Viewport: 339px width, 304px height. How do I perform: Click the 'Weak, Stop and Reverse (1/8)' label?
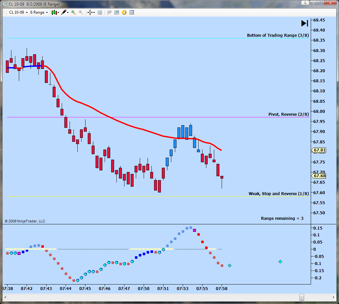[x=279, y=193]
